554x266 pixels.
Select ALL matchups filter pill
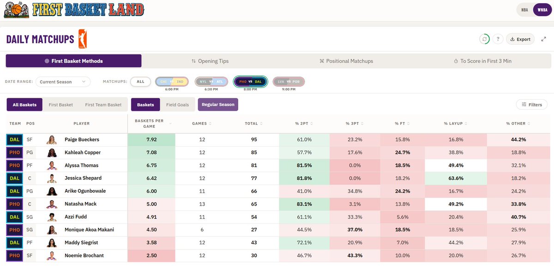pos(140,82)
